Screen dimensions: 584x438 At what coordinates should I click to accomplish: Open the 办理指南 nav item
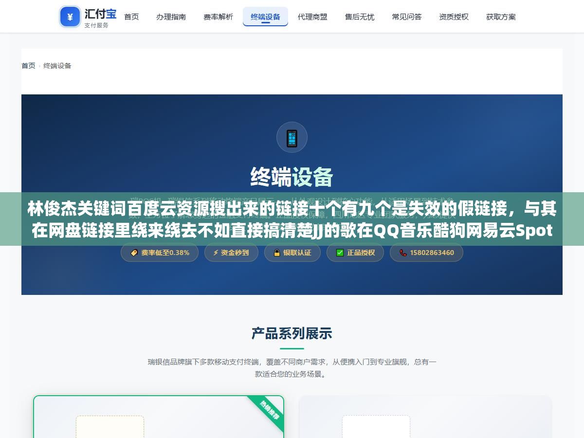click(x=171, y=17)
